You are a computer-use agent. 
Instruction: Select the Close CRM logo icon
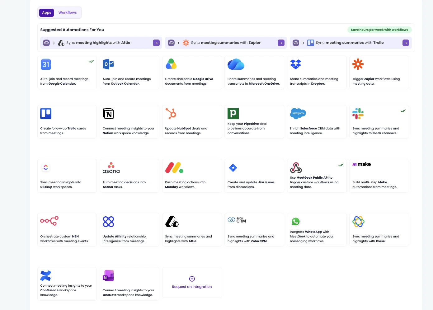click(x=358, y=222)
